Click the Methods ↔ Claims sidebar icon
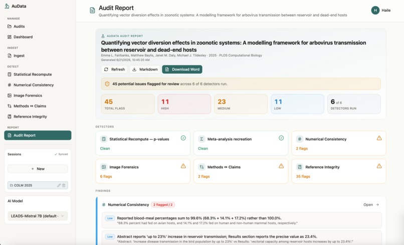 (10, 106)
